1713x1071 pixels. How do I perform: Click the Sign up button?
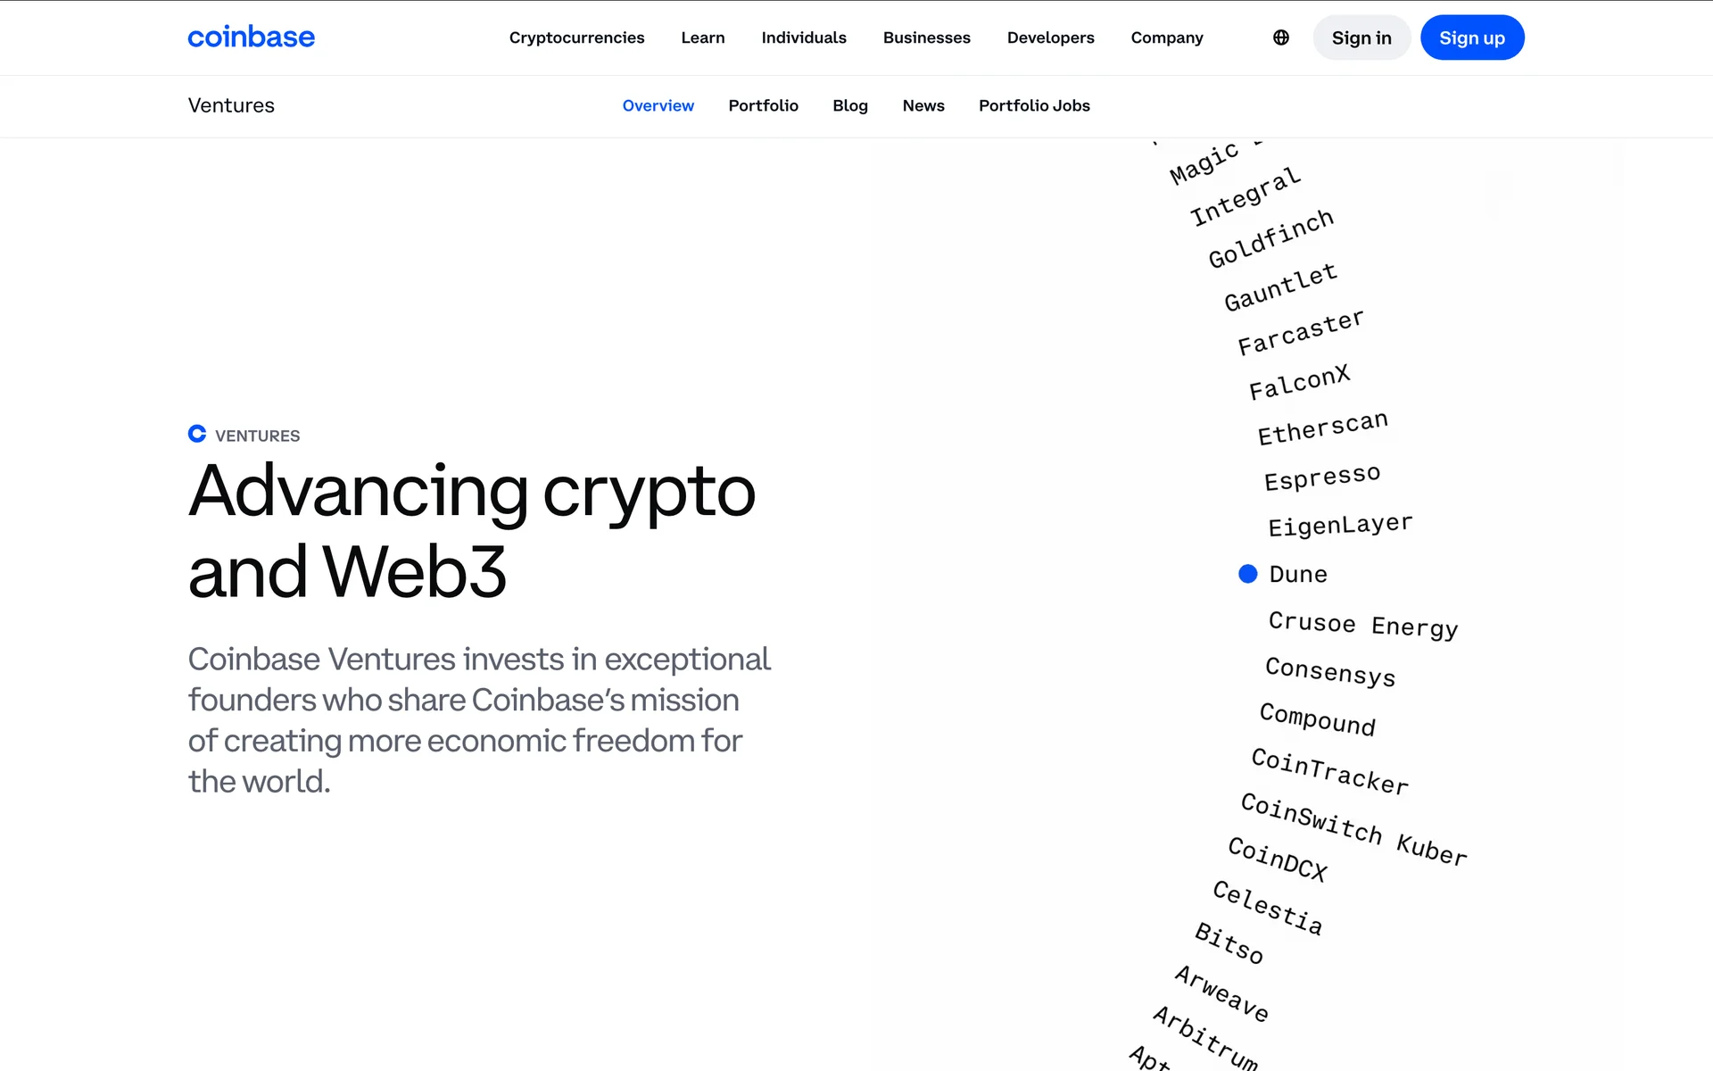(1471, 37)
